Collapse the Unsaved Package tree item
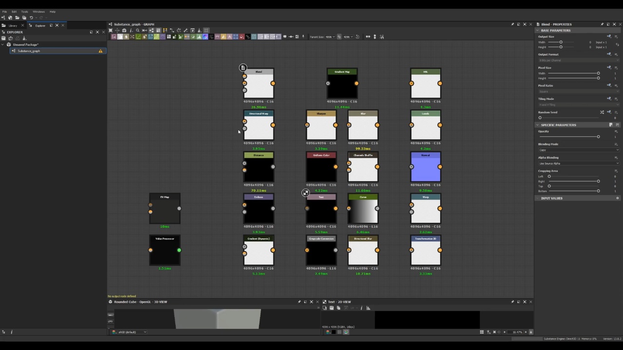 [x=3, y=44]
